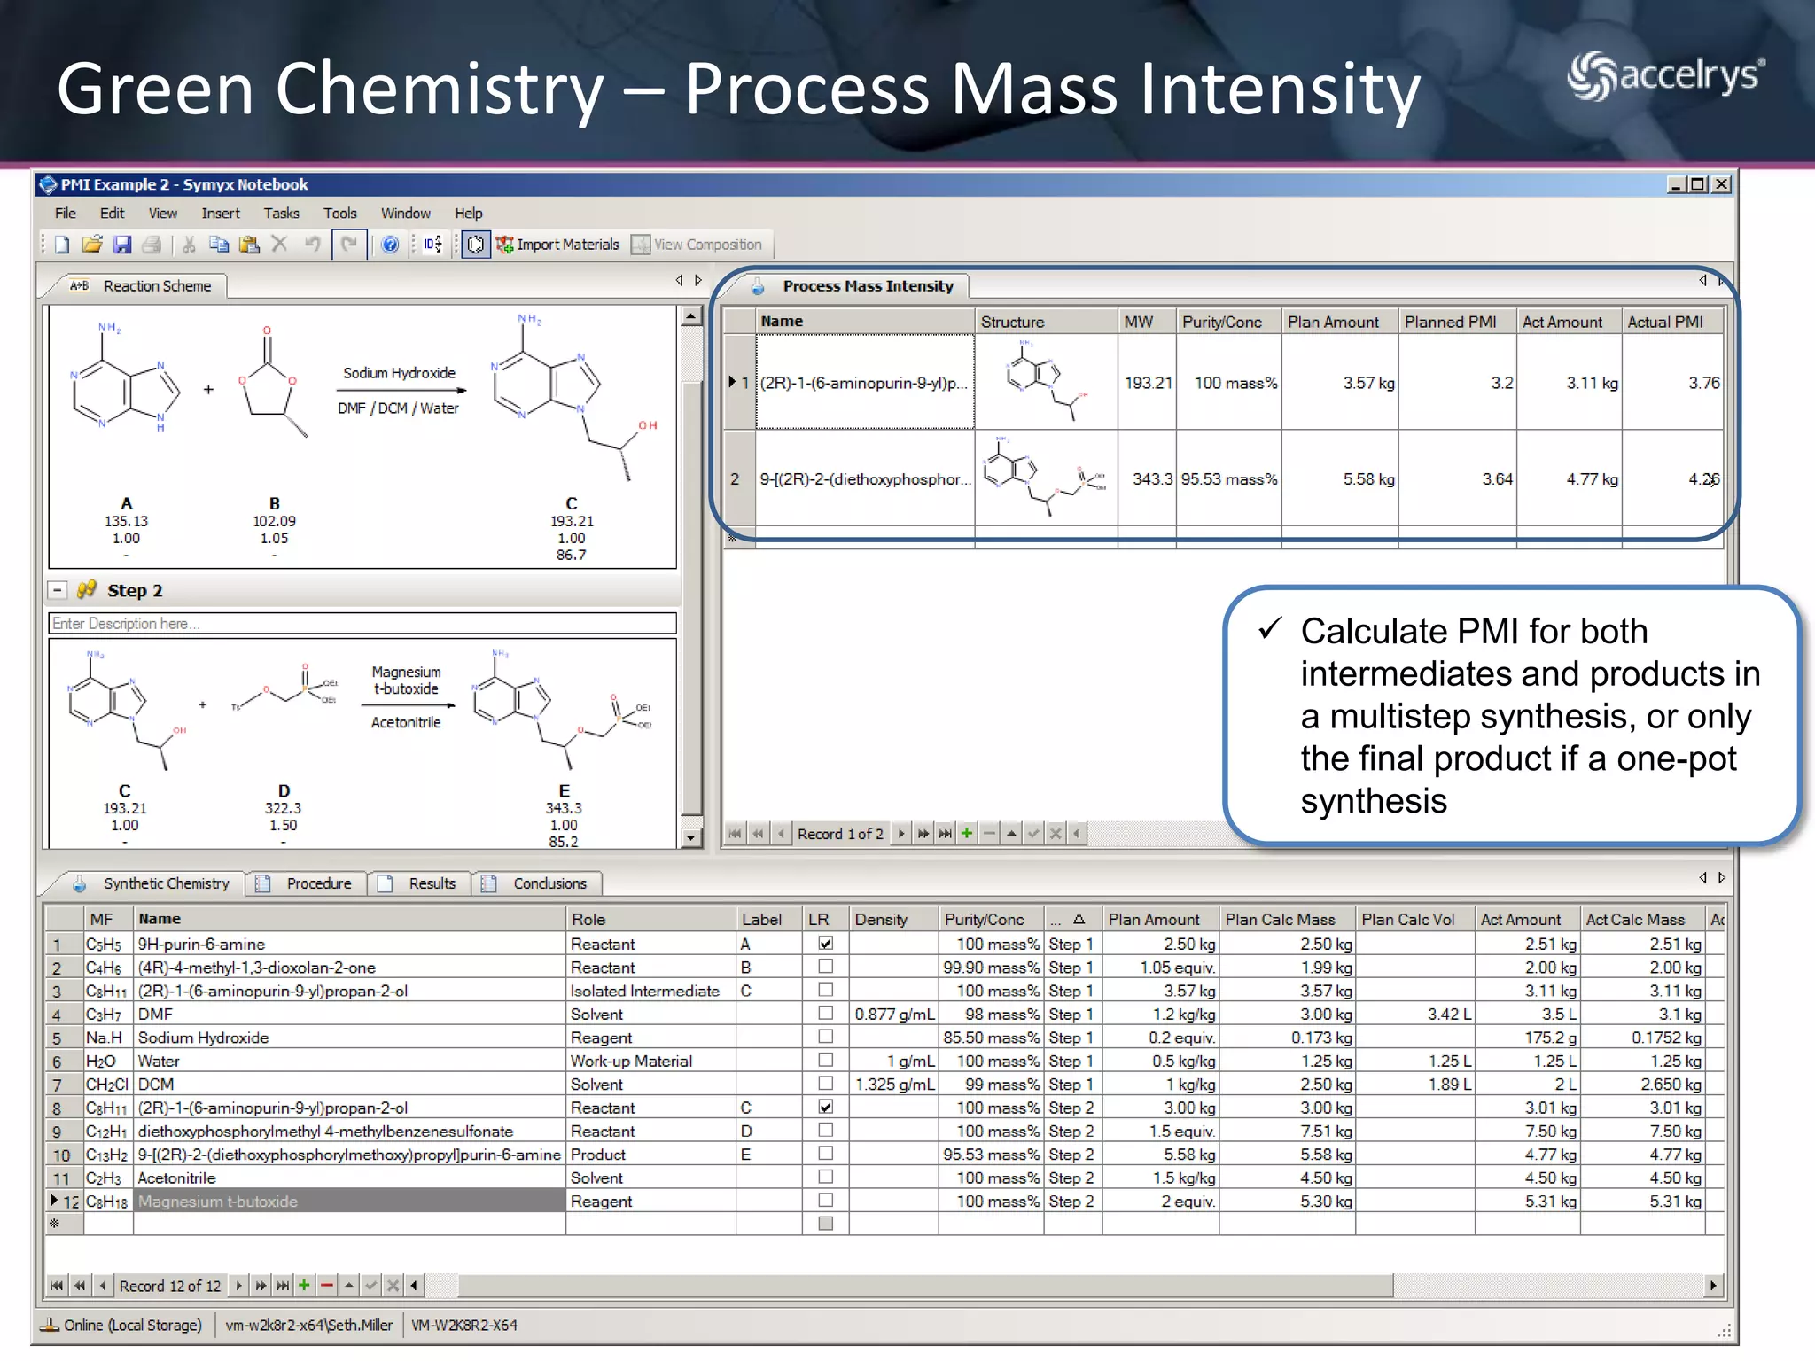Viewport: 1815px width, 1361px height.
Task: Toggle the hexagon structure toolbar icon
Action: click(x=476, y=245)
